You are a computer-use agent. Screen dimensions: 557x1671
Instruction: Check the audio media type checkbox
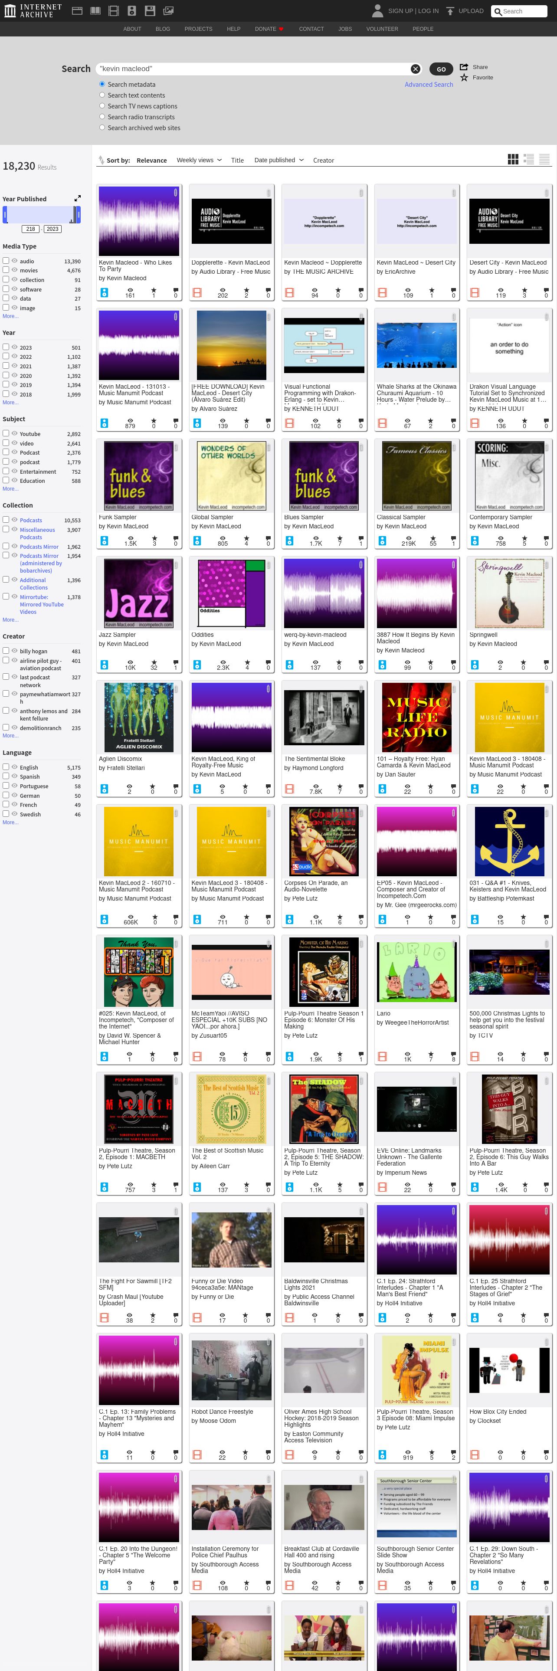click(6, 261)
